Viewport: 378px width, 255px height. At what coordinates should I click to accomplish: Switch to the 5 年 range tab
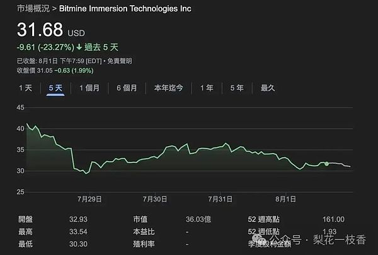coord(237,88)
